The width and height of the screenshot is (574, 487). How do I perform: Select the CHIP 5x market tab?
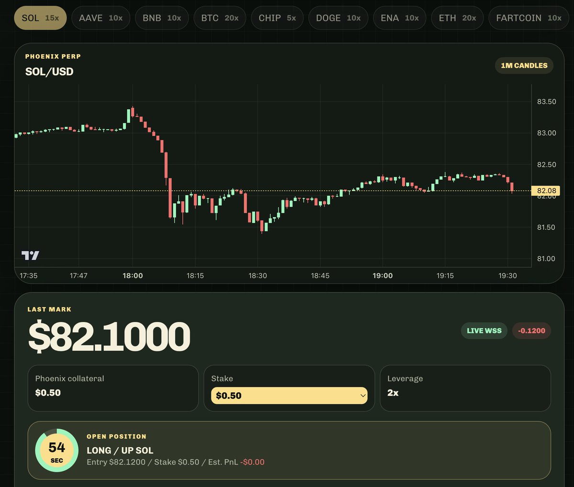(277, 18)
